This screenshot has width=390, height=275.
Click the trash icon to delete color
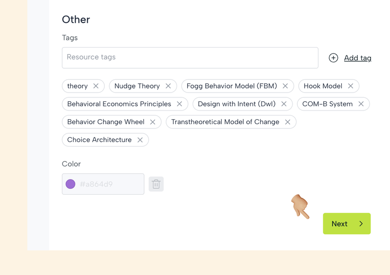[156, 184]
